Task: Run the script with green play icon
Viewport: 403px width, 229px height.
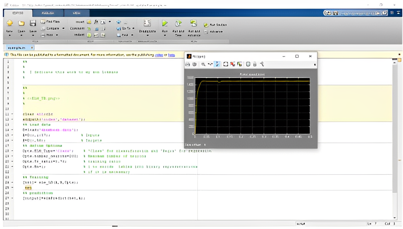Action: coord(165,23)
